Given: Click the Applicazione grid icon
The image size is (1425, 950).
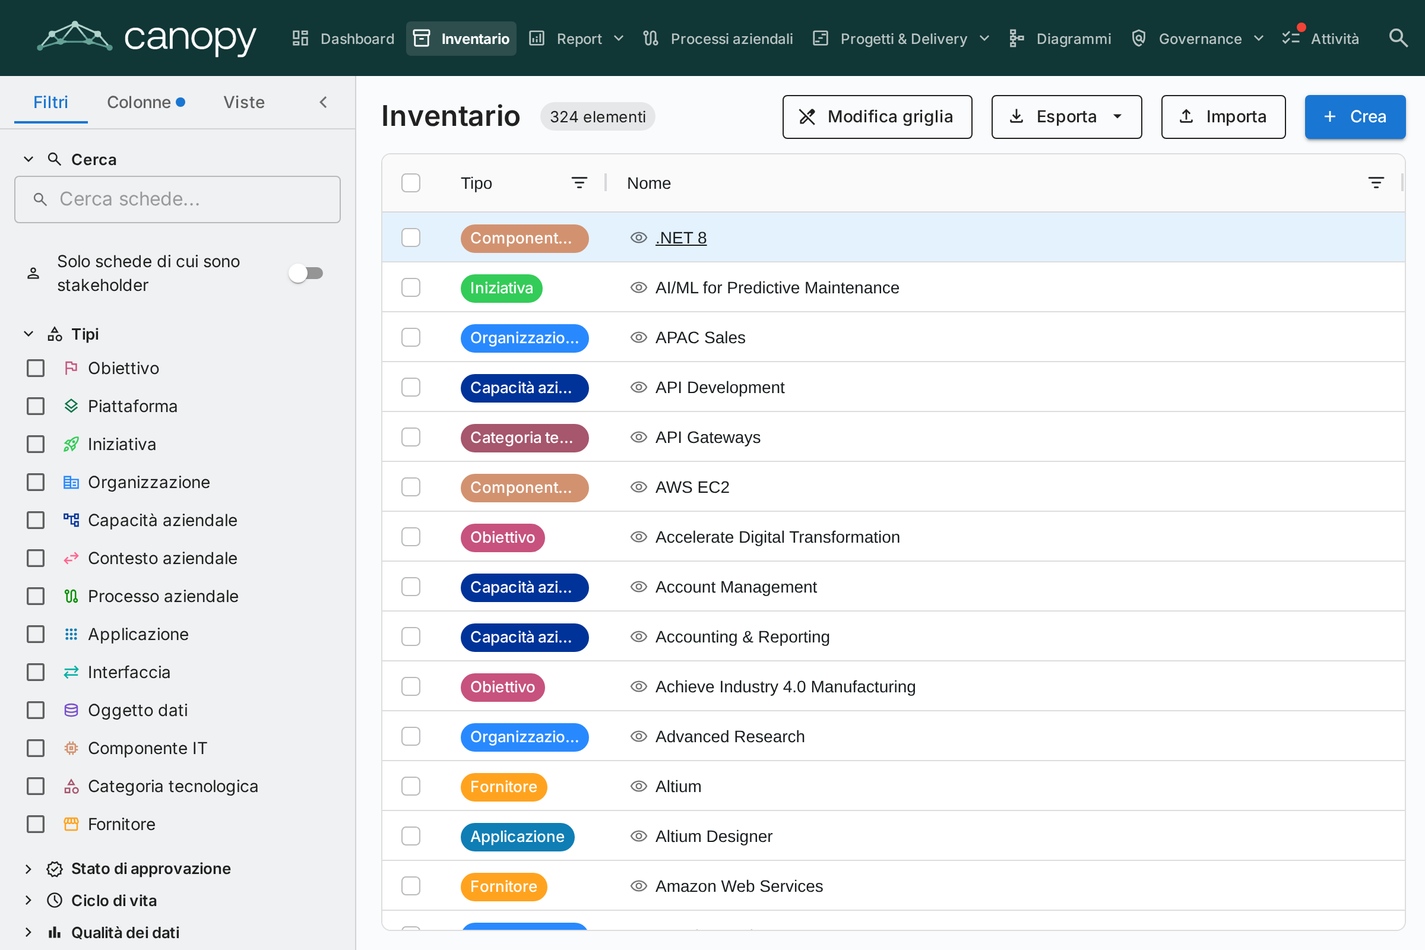Looking at the screenshot, I should pos(71,634).
